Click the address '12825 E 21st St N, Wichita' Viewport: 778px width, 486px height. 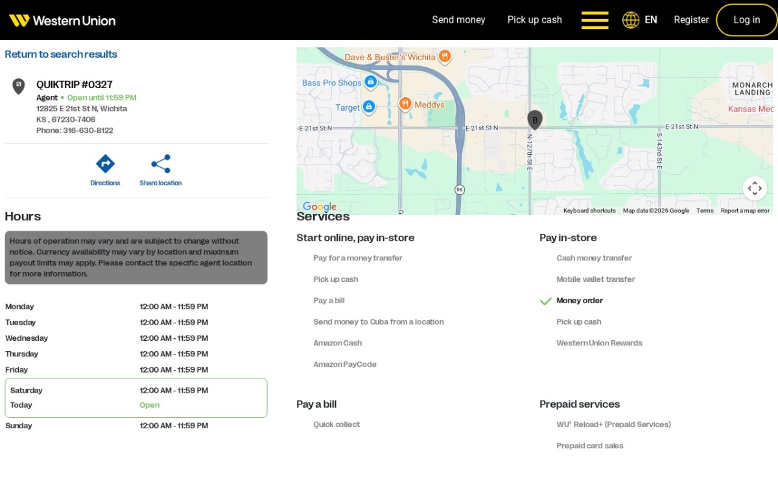[x=82, y=109]
